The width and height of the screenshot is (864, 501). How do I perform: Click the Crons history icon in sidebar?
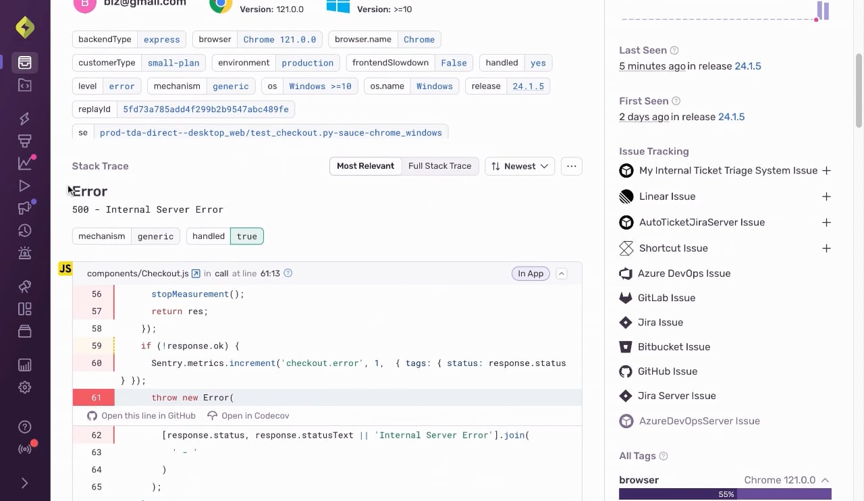(x=25, y=230)
